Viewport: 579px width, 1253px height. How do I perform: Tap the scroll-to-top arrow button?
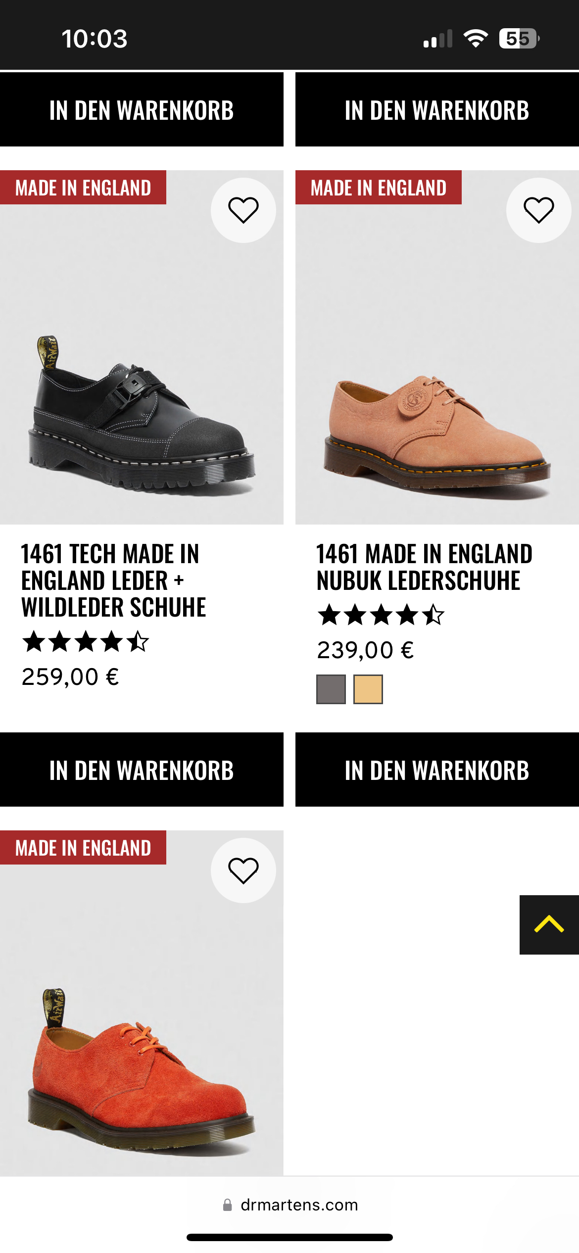point(549,924)
